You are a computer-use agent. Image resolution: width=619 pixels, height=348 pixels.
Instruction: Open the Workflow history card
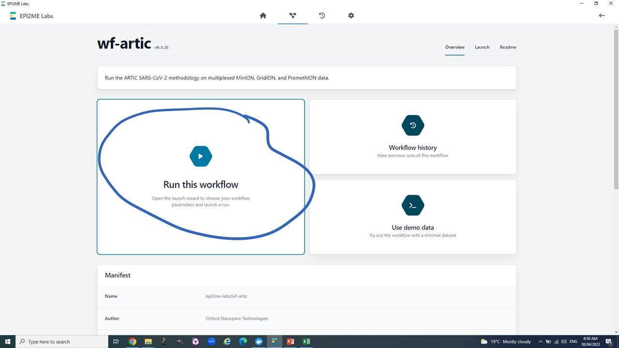(413, 147)
